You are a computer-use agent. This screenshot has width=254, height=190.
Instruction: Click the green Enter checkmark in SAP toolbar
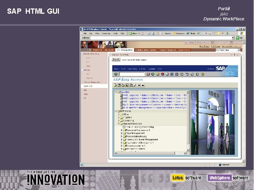(x=116, y=74)
